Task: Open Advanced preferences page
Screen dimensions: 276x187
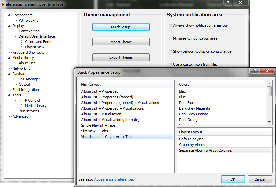Action: pyautogui.click(x=20, y=116)
